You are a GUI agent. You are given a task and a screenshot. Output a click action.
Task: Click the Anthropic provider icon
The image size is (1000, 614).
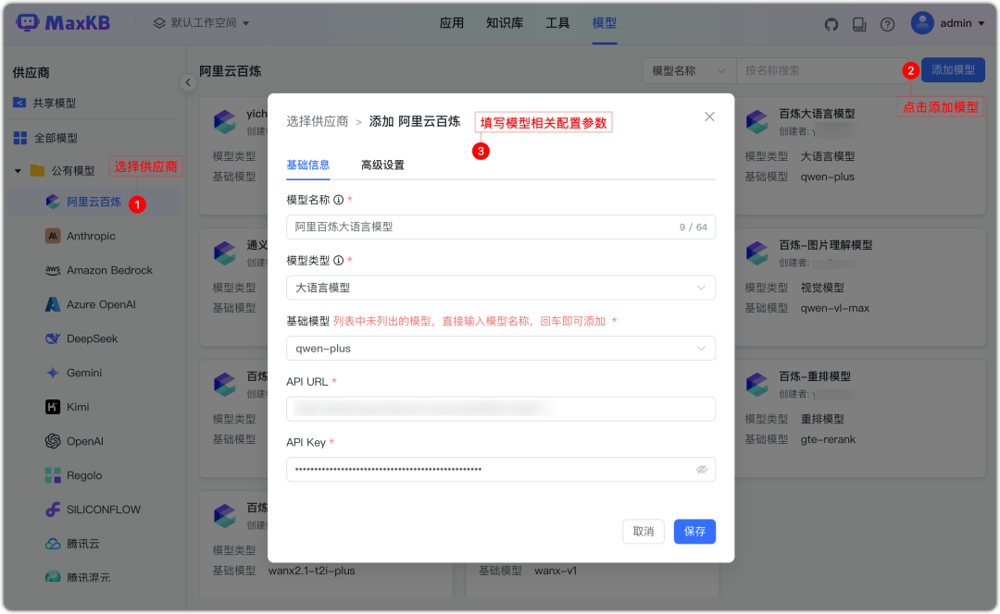coord(53,236)
